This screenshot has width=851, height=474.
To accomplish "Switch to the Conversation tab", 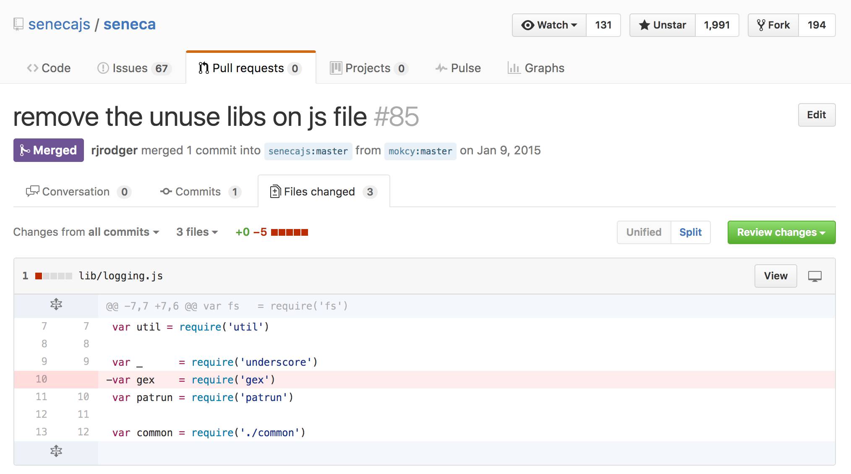I will point(78,192).
